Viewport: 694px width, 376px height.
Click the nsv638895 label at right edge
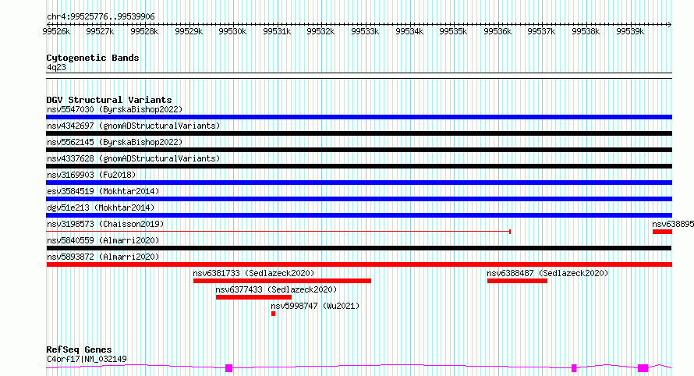click(673, 224)
